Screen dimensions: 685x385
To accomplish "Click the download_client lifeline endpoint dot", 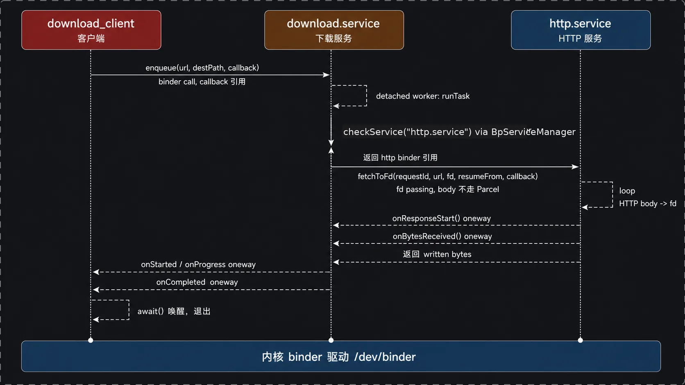I will (x=91, y=340).
